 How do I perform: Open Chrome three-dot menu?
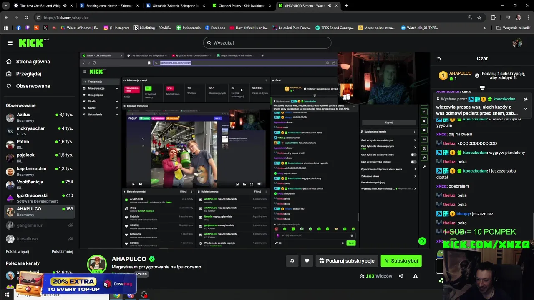(528, 17)
